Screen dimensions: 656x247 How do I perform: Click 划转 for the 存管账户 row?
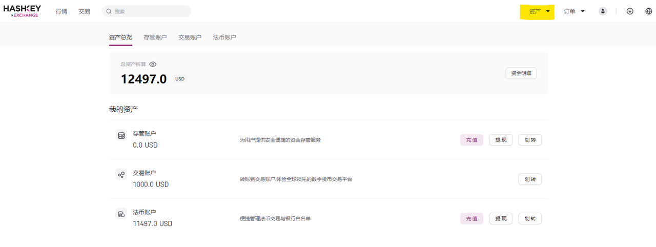coord(530,140)
